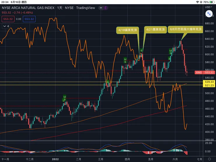This screenshot has height=162, width=216.
Task: Select the 4/18 礦業見頂 annotation callout
Action: point(128,30)
